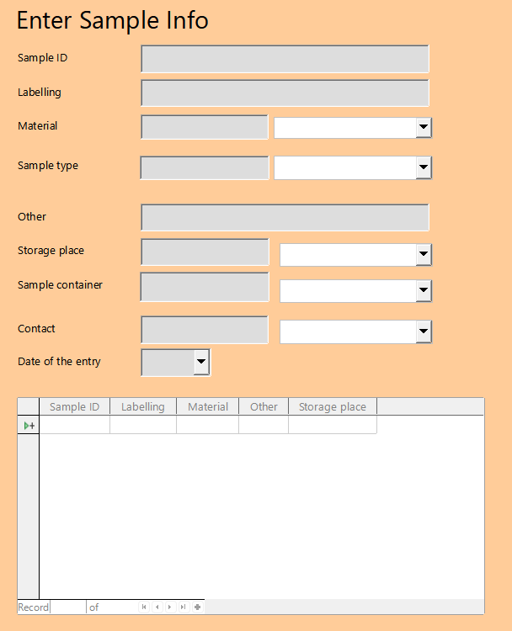Go to next record navigation icon
Screen dimensions: 512x631
point(170,607)
